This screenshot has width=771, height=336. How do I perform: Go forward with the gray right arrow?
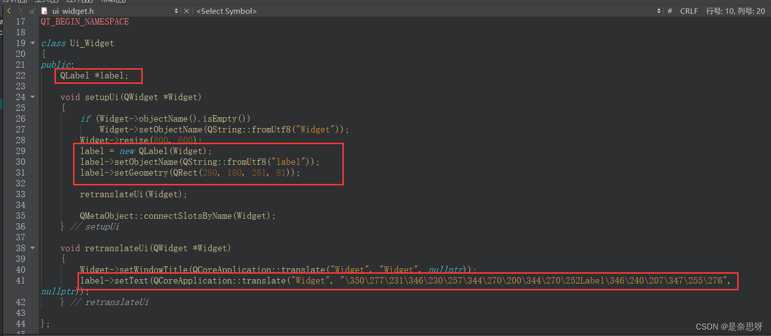coord(20,11)
